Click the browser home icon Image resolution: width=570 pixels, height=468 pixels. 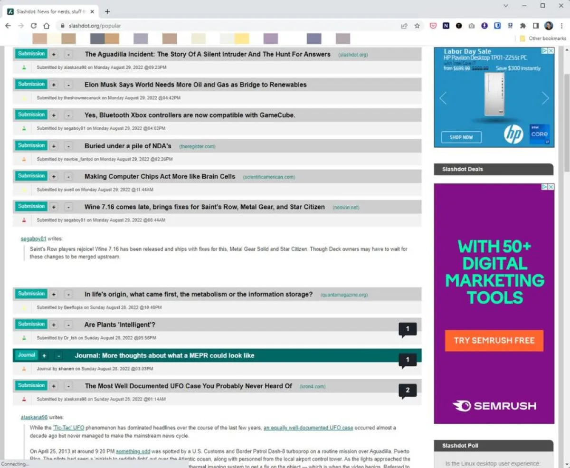[x=46, y=26]
